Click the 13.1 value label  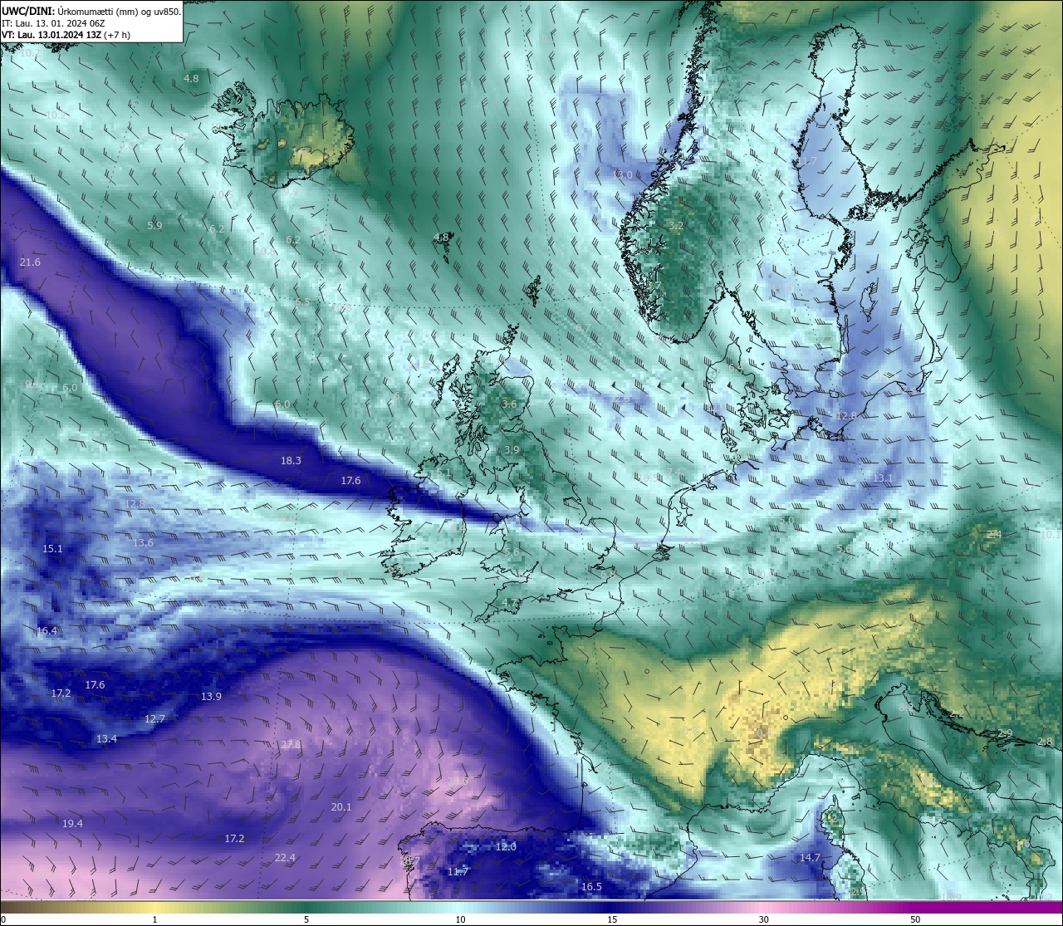[x=883, y=478]
